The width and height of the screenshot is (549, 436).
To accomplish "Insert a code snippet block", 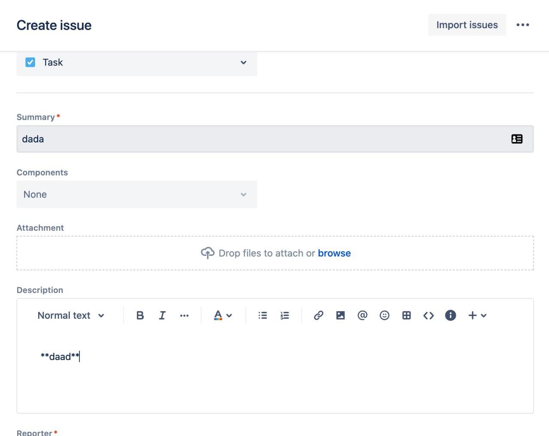I will pos(428,315).
